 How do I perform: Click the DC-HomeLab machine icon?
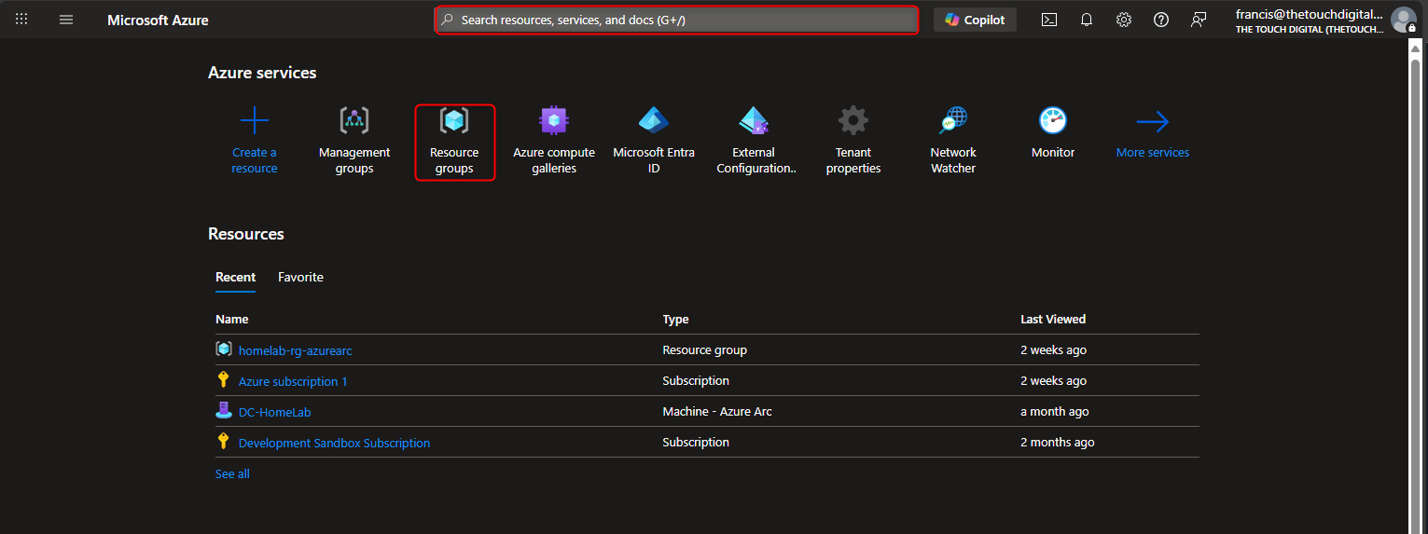click(224, 410)
